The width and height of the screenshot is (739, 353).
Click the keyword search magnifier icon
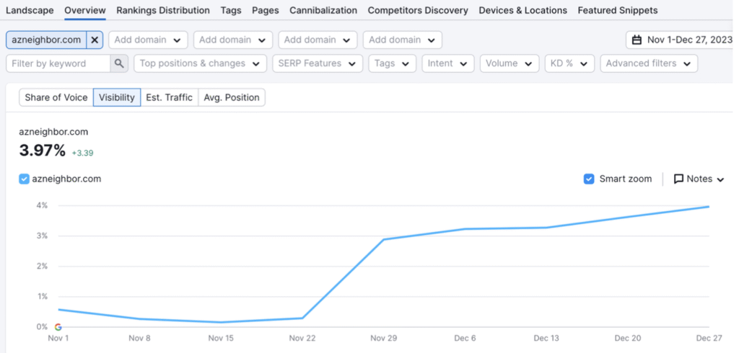pos(119,63)
